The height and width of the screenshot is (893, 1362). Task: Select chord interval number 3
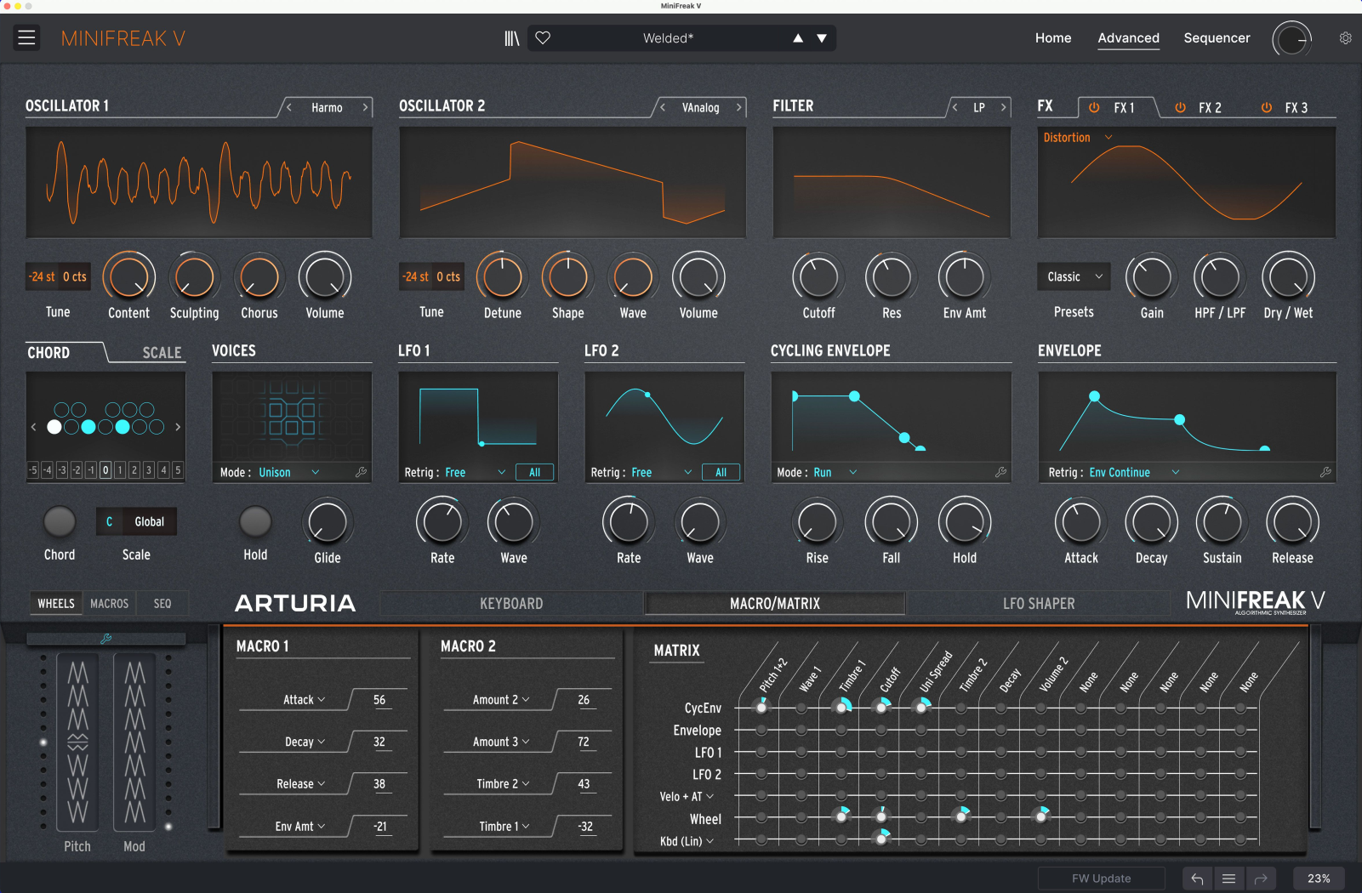149,469
